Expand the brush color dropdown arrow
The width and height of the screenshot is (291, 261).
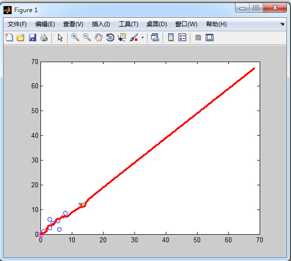pos(142,38)
